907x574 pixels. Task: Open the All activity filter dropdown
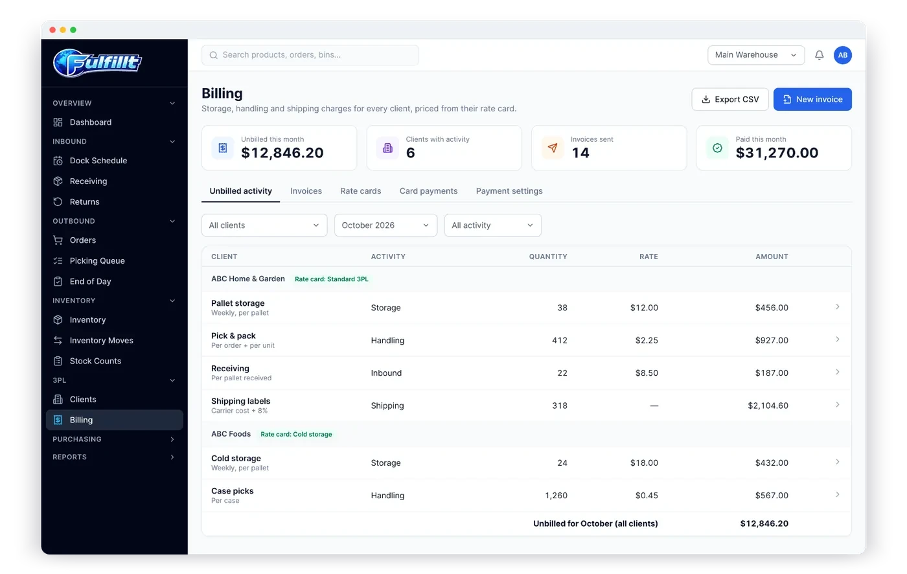pyautogui.click(x=492, y=225)
